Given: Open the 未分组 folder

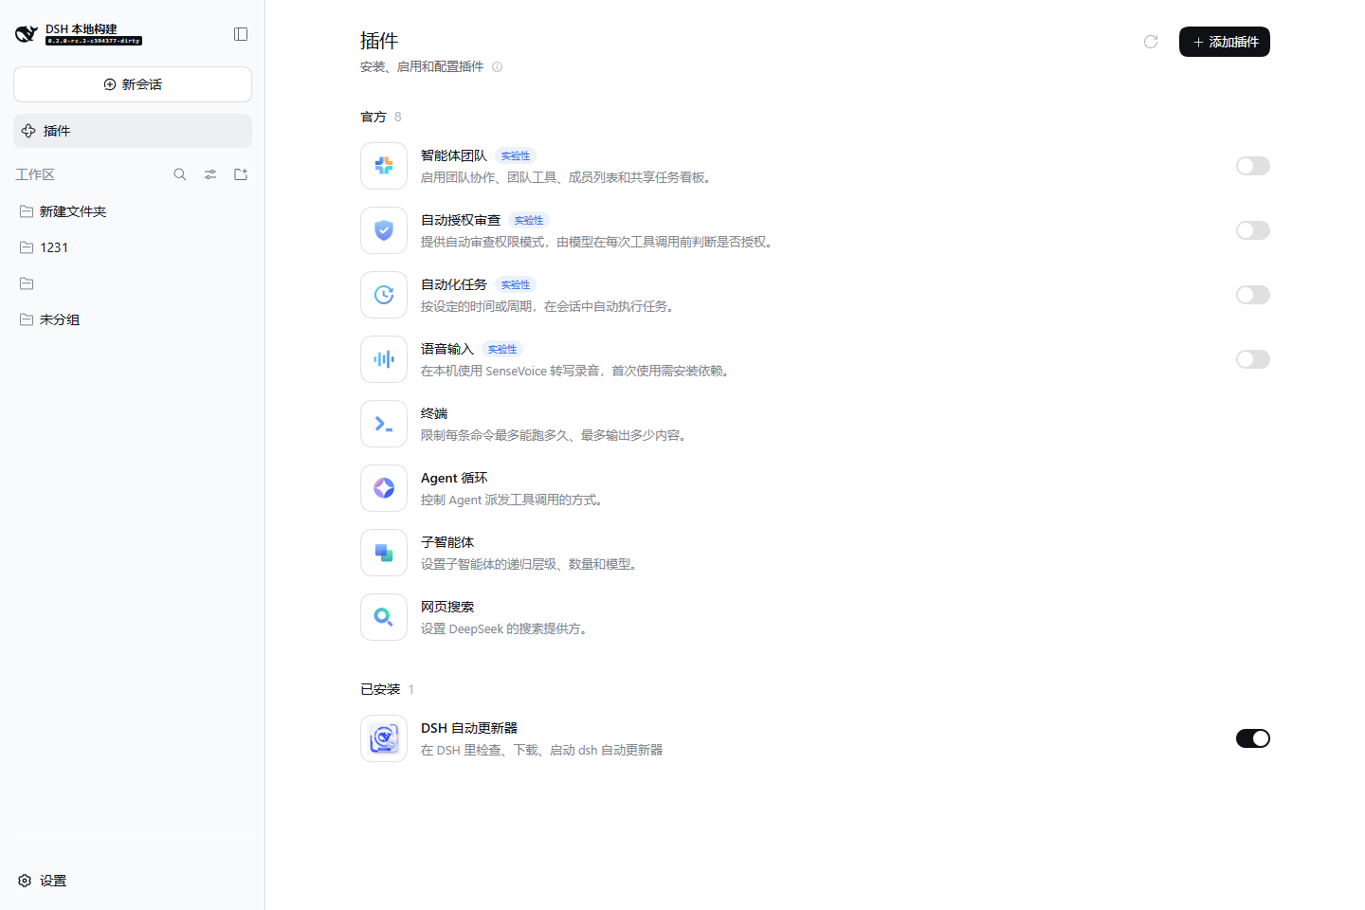Looking at the screenshot, I should pos(133,319).
